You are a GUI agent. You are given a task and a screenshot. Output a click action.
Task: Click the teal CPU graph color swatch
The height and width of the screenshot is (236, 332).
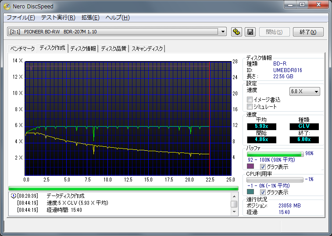click(x=250, y=192)
